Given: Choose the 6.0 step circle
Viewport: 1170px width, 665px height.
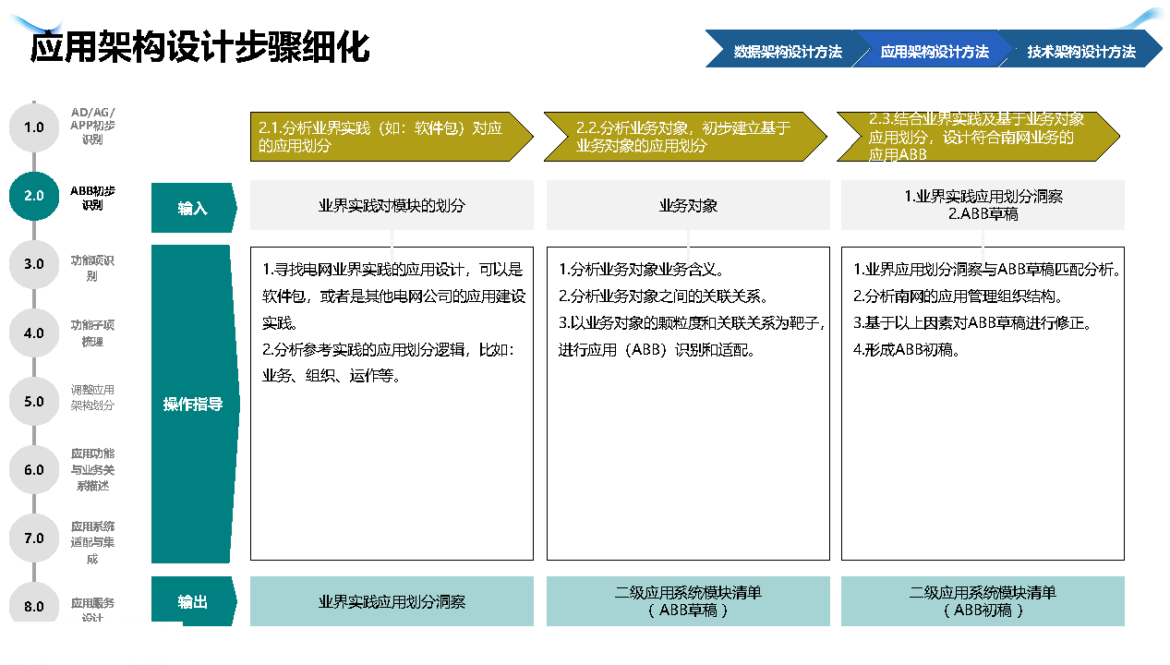Looking at the screenshot, I should (34, 470).
